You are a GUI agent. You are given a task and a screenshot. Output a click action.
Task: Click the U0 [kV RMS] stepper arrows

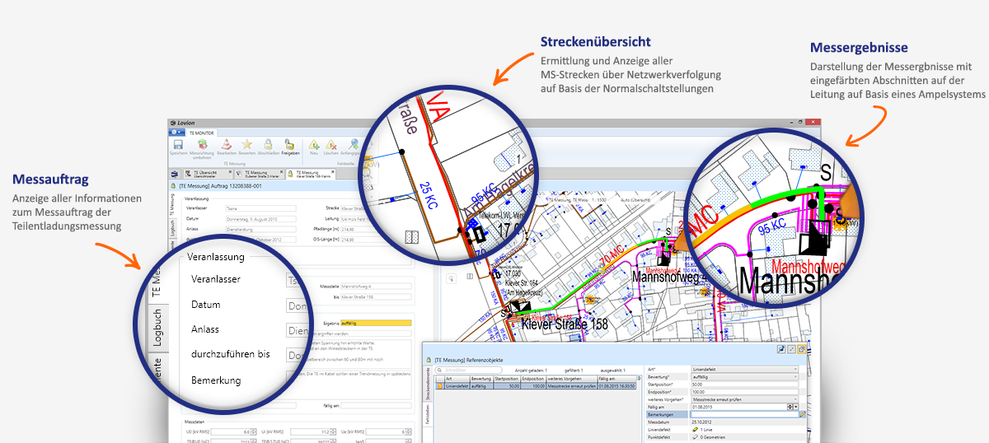(254, 431)
